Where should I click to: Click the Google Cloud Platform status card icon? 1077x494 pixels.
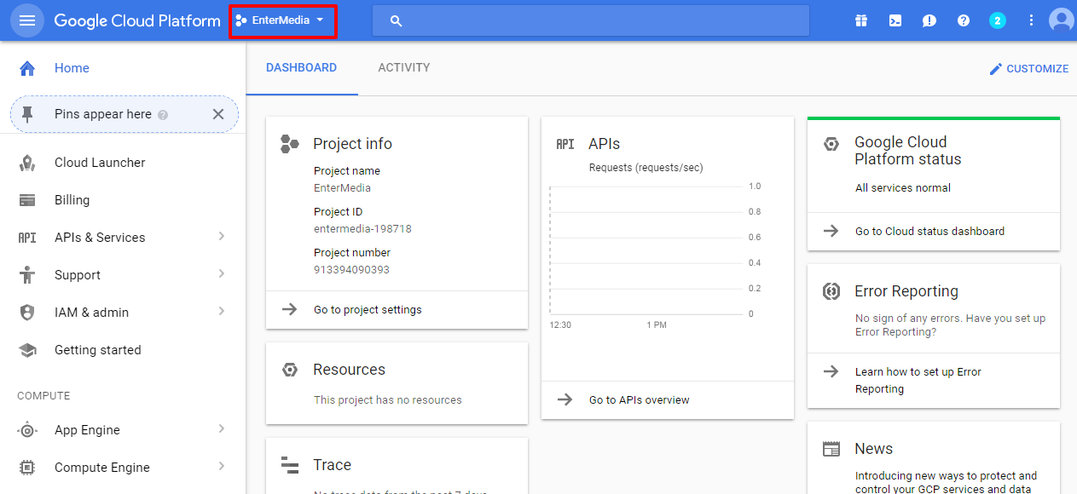831,144
